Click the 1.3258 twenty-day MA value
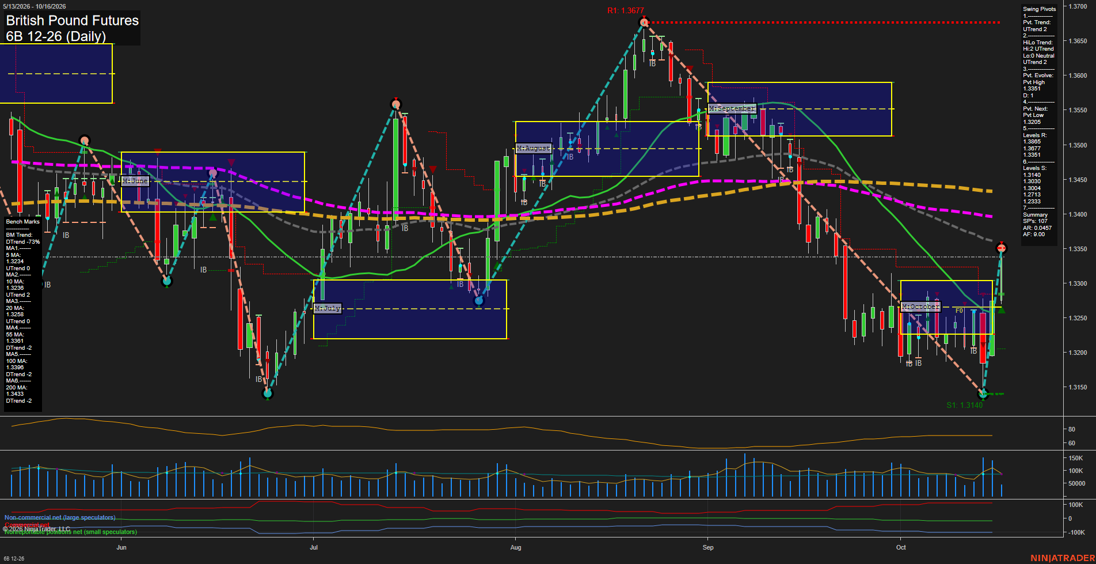 tap(15, 315)
